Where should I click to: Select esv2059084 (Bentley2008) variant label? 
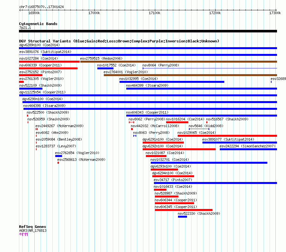(x=59, y=139)
